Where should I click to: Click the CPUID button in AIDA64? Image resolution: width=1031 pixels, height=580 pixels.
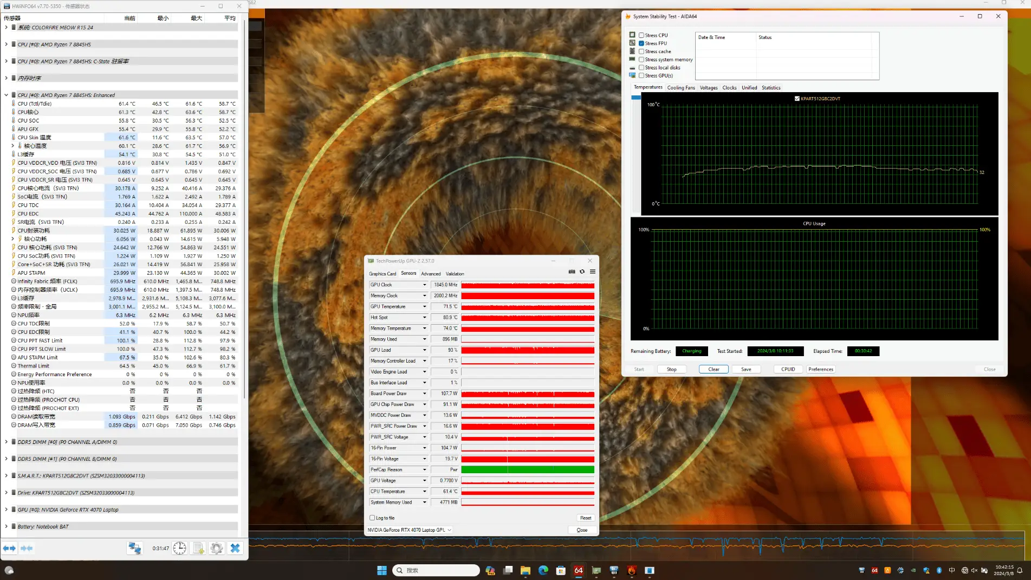click(x=788, y=369)
